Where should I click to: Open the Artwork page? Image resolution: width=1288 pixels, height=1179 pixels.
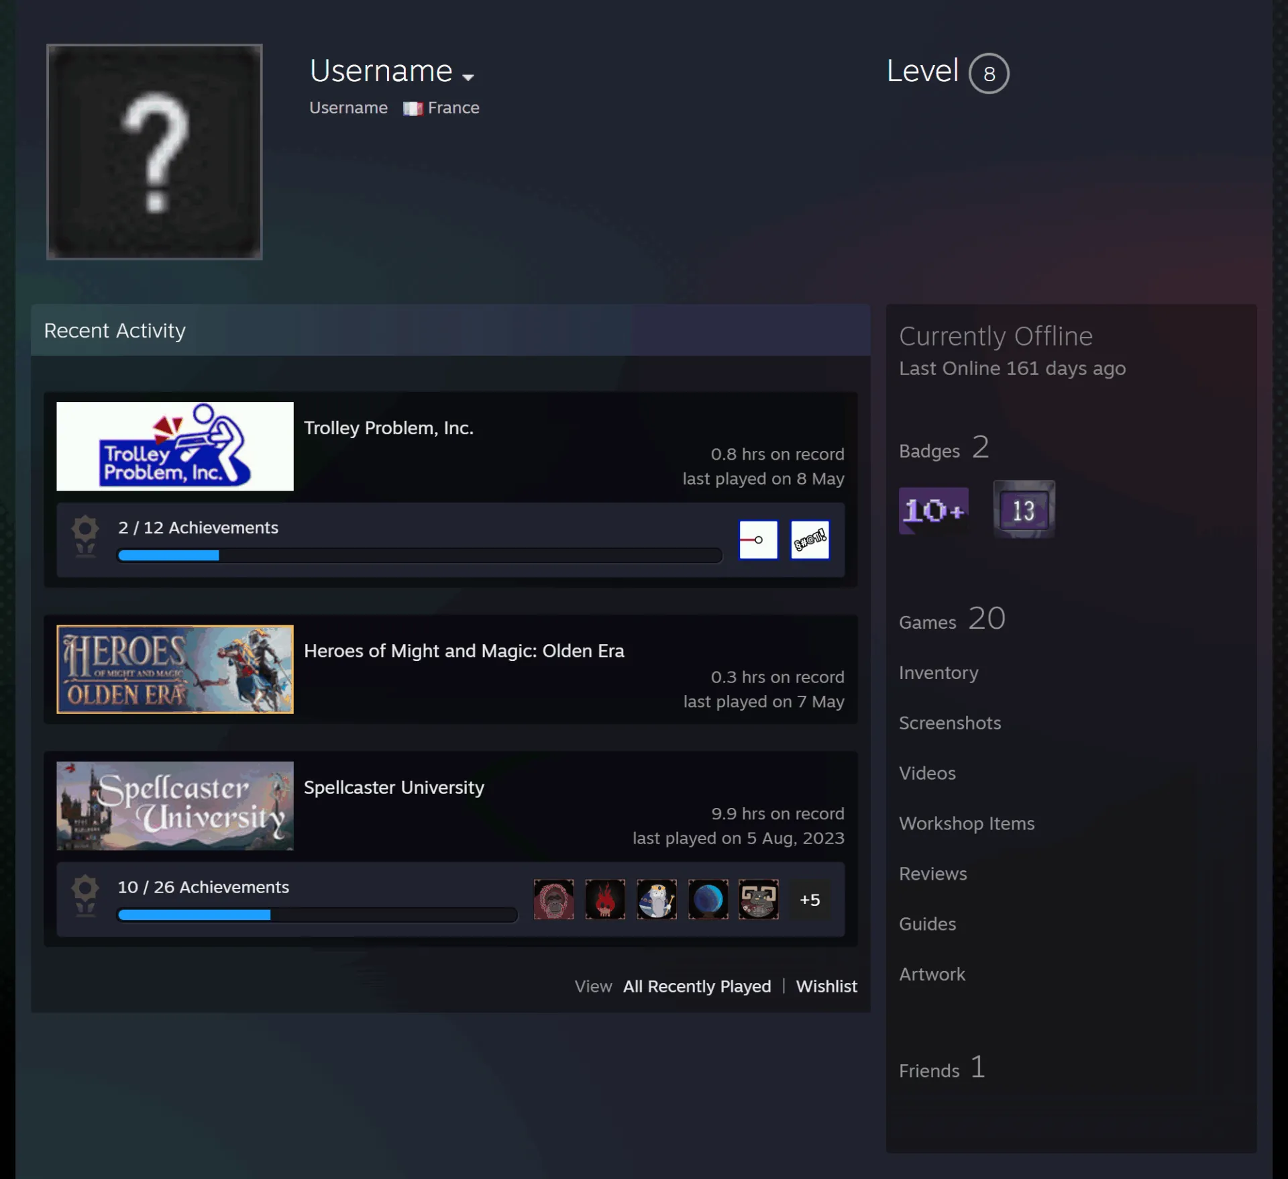pos(932,974)
